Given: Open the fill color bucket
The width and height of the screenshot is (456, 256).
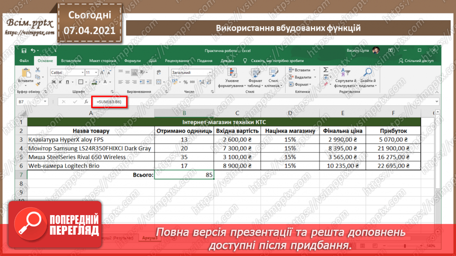Looking at the screenshot, I should point(94,82).
